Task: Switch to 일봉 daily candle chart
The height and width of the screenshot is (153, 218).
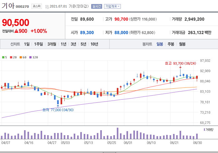Action: (x=160, y=44)
